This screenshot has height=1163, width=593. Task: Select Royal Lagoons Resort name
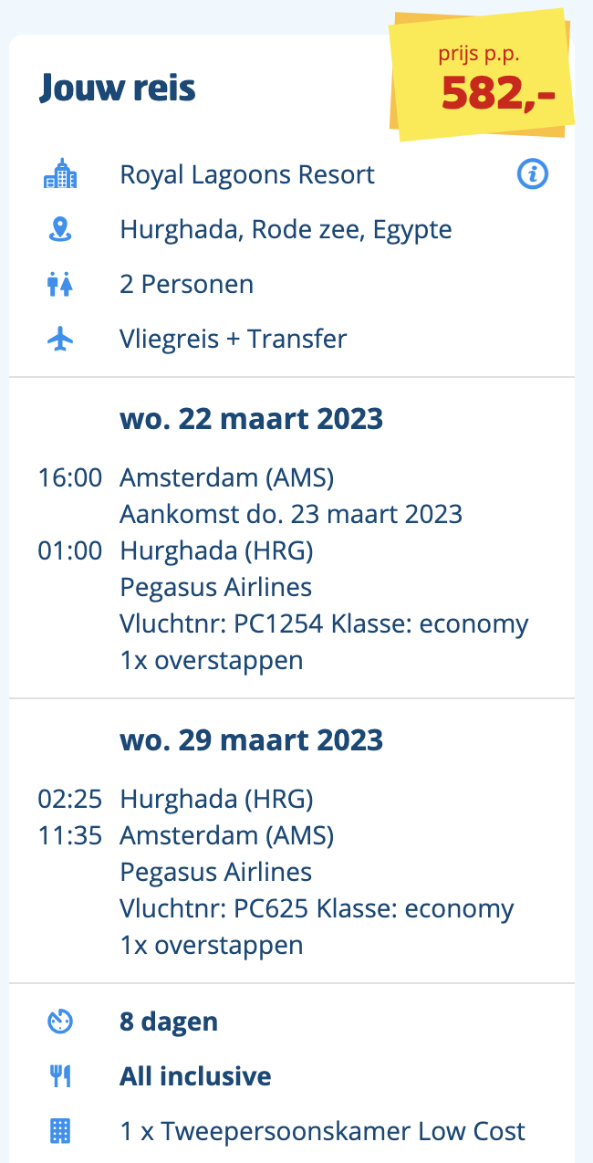(x=247, y=174)
